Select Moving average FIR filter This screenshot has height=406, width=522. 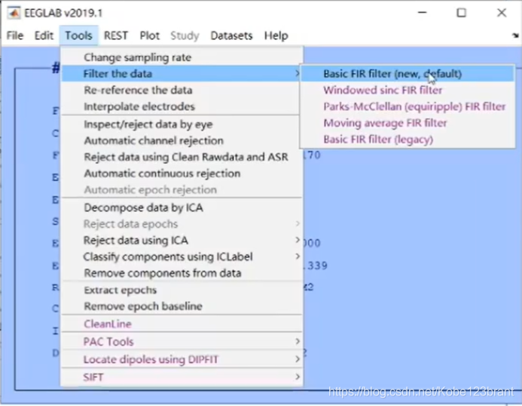coord(408,123)
